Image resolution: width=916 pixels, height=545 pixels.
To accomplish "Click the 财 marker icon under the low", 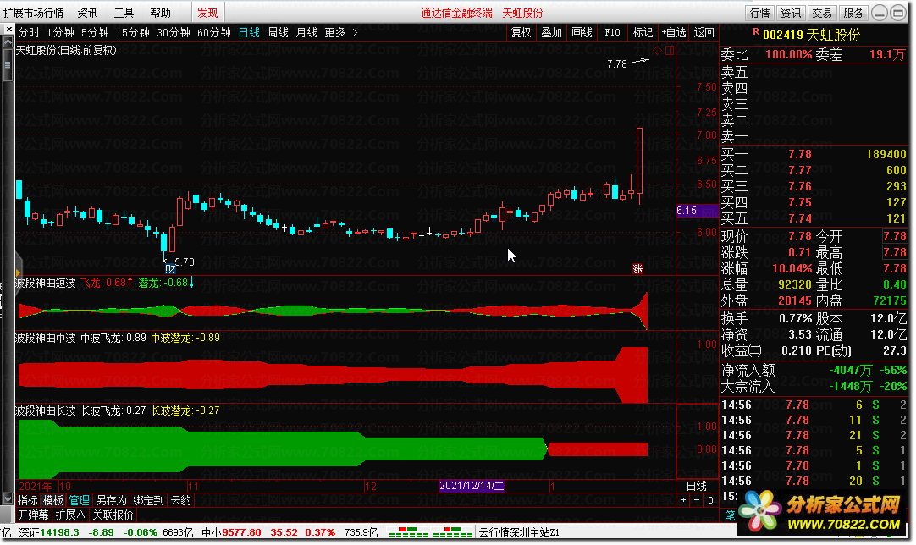I will tap(170, 269).
